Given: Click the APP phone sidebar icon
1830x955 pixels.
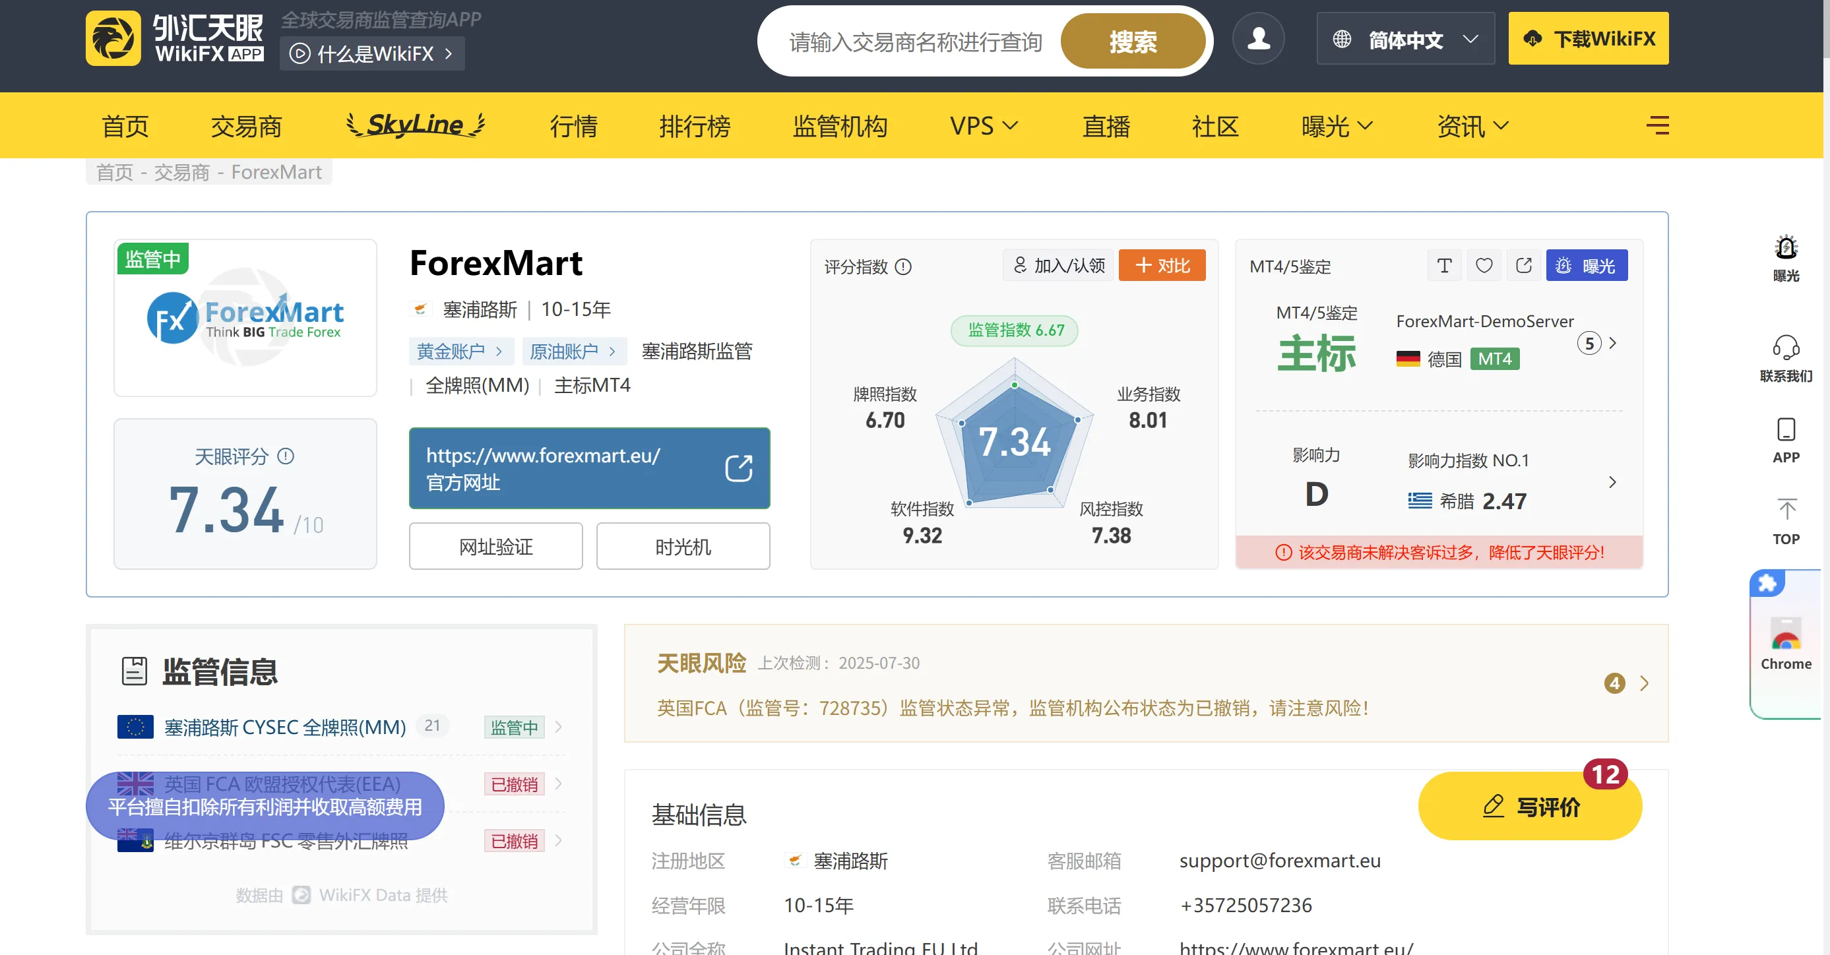Looking at the screenshot, I should (1786, 440).
